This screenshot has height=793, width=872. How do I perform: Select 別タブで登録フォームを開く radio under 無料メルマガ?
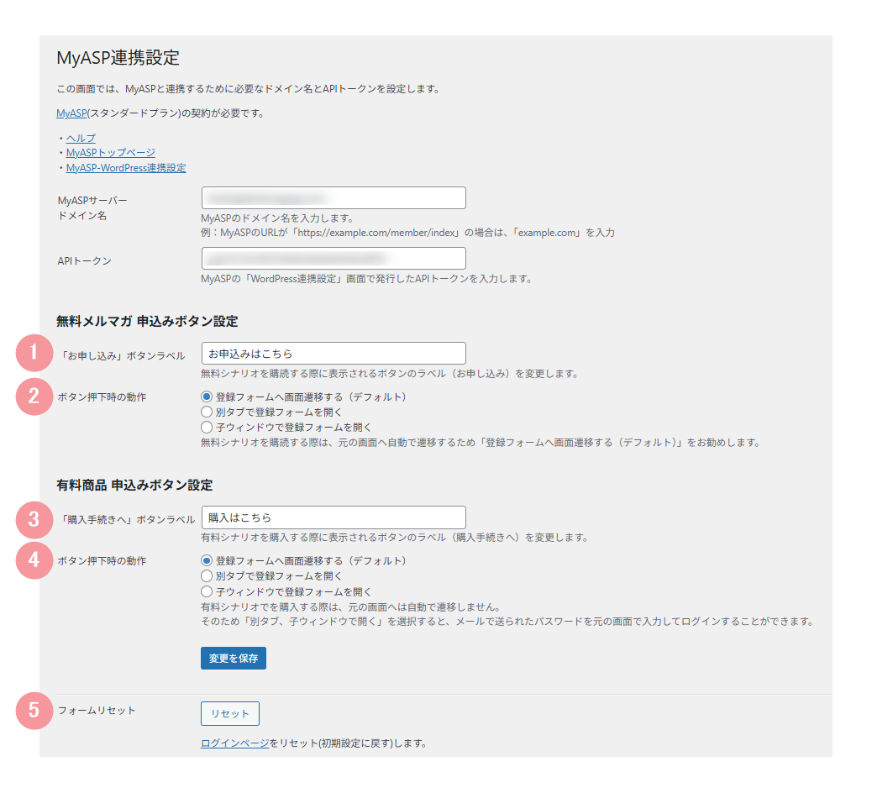click(x=207, y=412)
